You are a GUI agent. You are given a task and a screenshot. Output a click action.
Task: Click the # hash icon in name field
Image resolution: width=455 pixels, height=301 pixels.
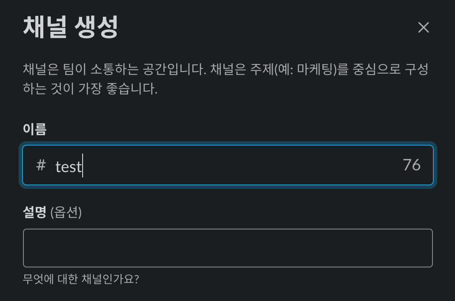click(x=41, y=166)
